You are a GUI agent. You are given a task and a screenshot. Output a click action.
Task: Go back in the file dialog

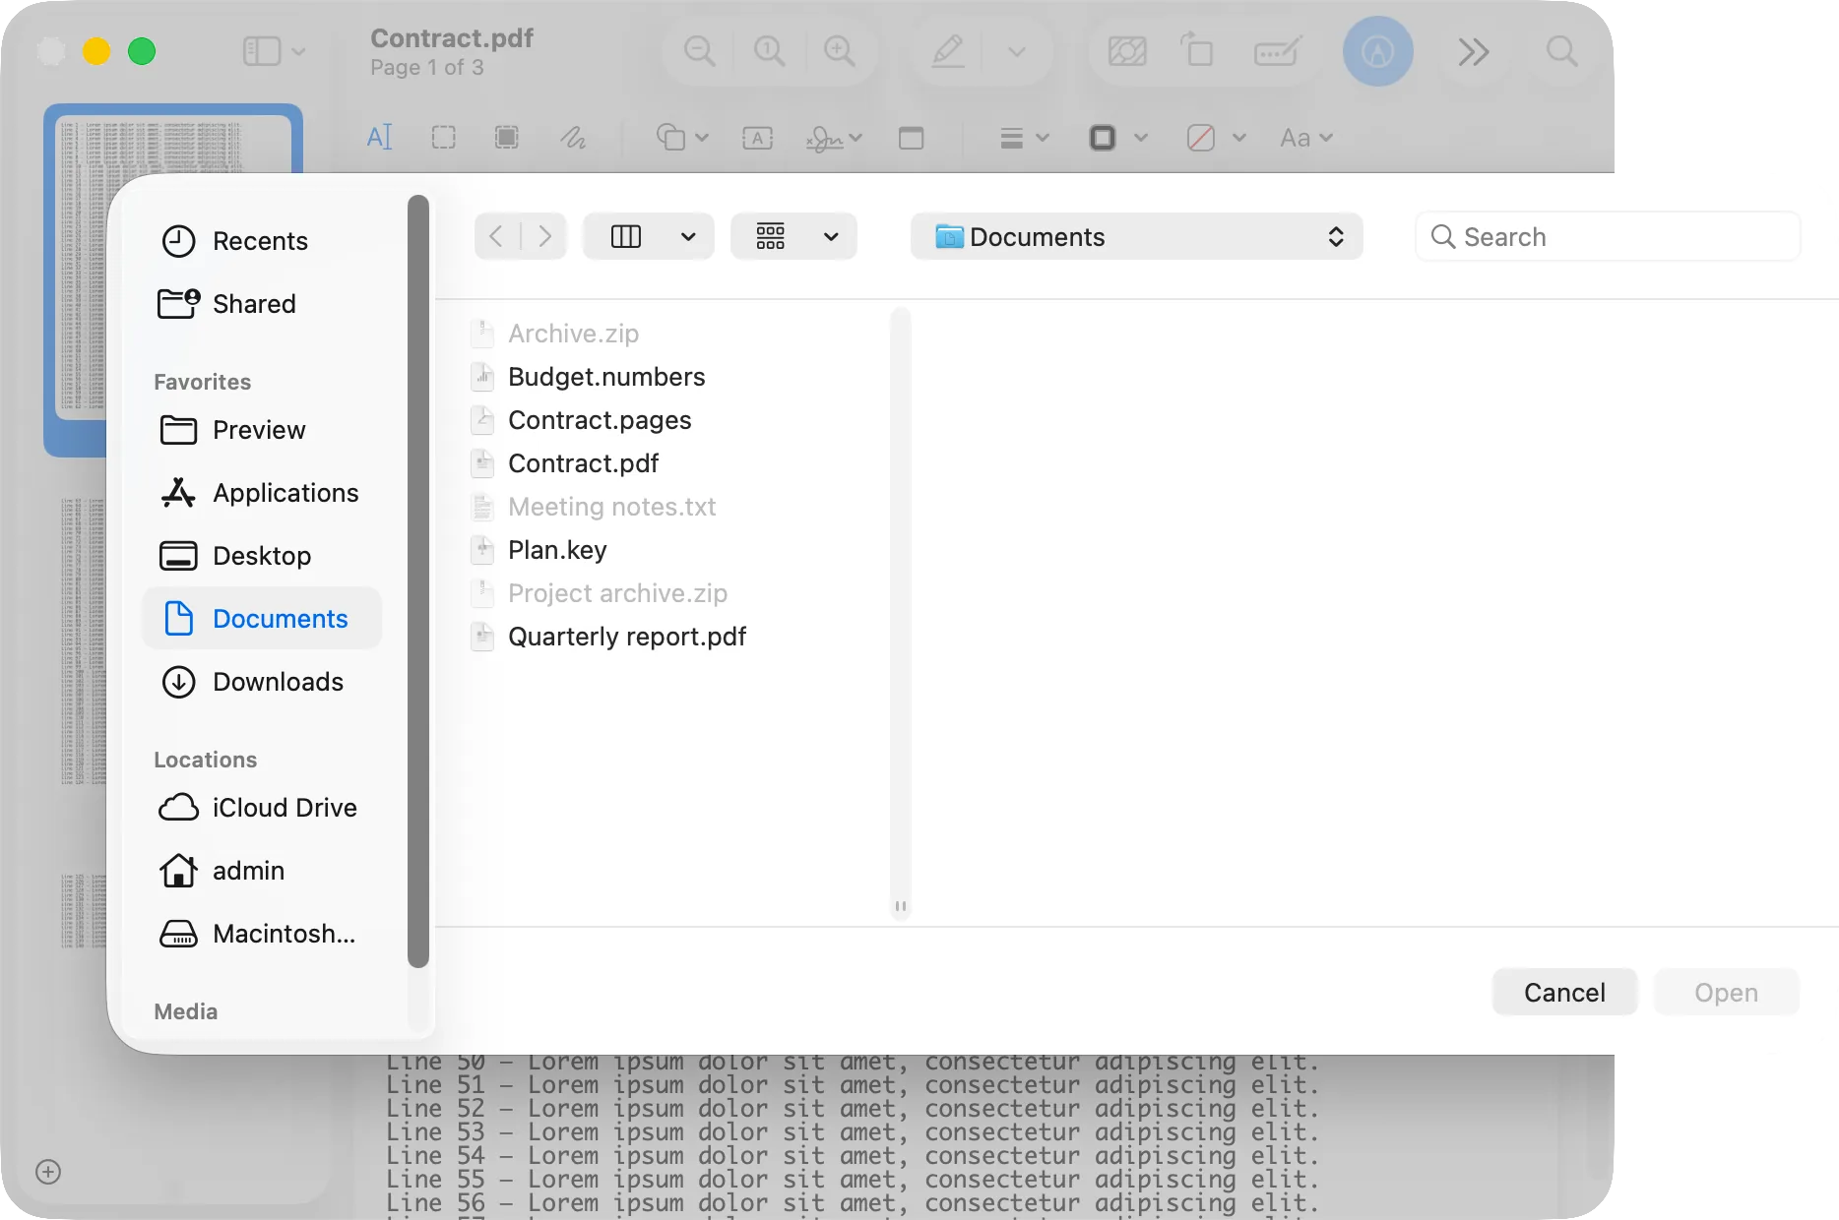497,236
